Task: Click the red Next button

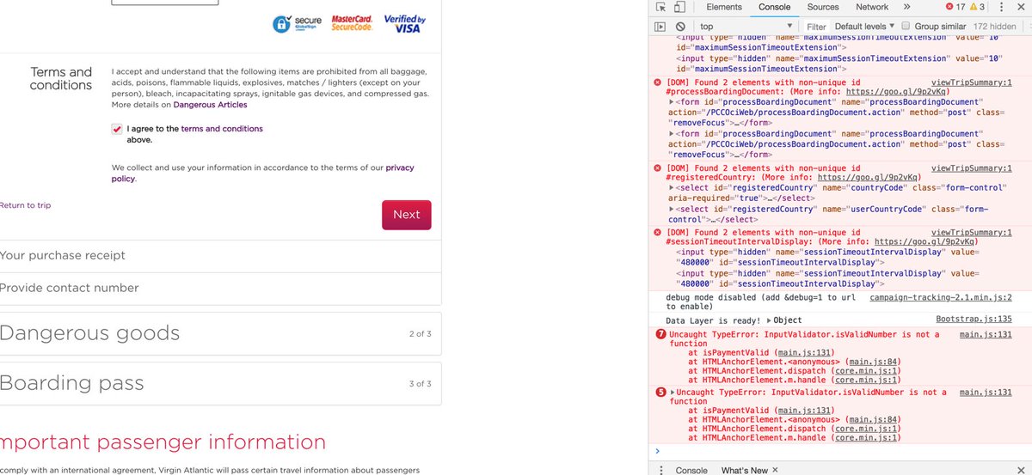Action: click(x=407, y=215)
